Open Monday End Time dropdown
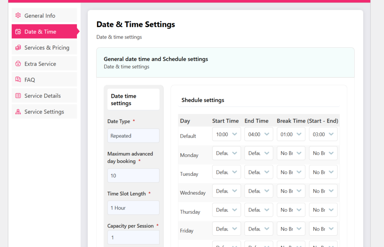The width and height of the screenshot is (384, 247). pyautogui.click(x=259, y=153)
